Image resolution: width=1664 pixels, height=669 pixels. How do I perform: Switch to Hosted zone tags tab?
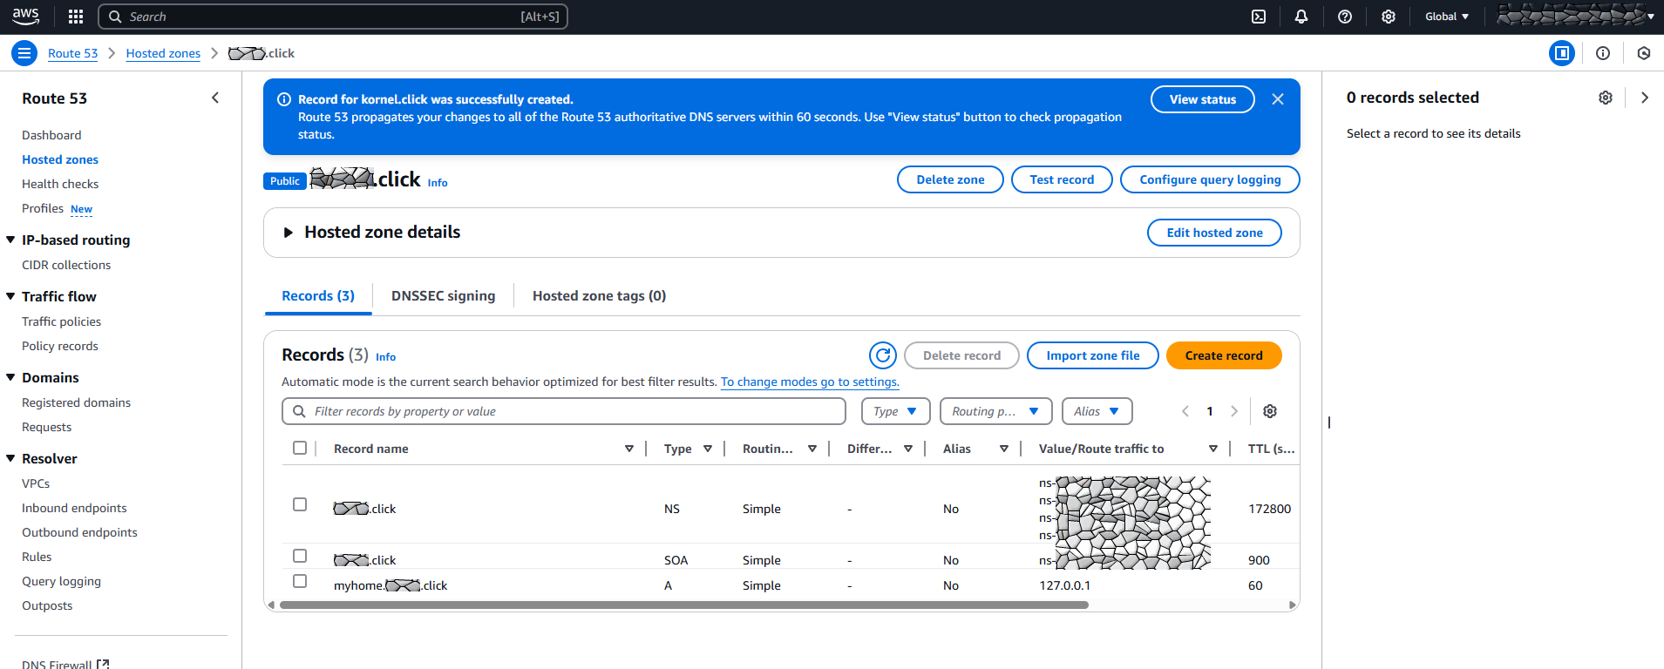[599, 296]
